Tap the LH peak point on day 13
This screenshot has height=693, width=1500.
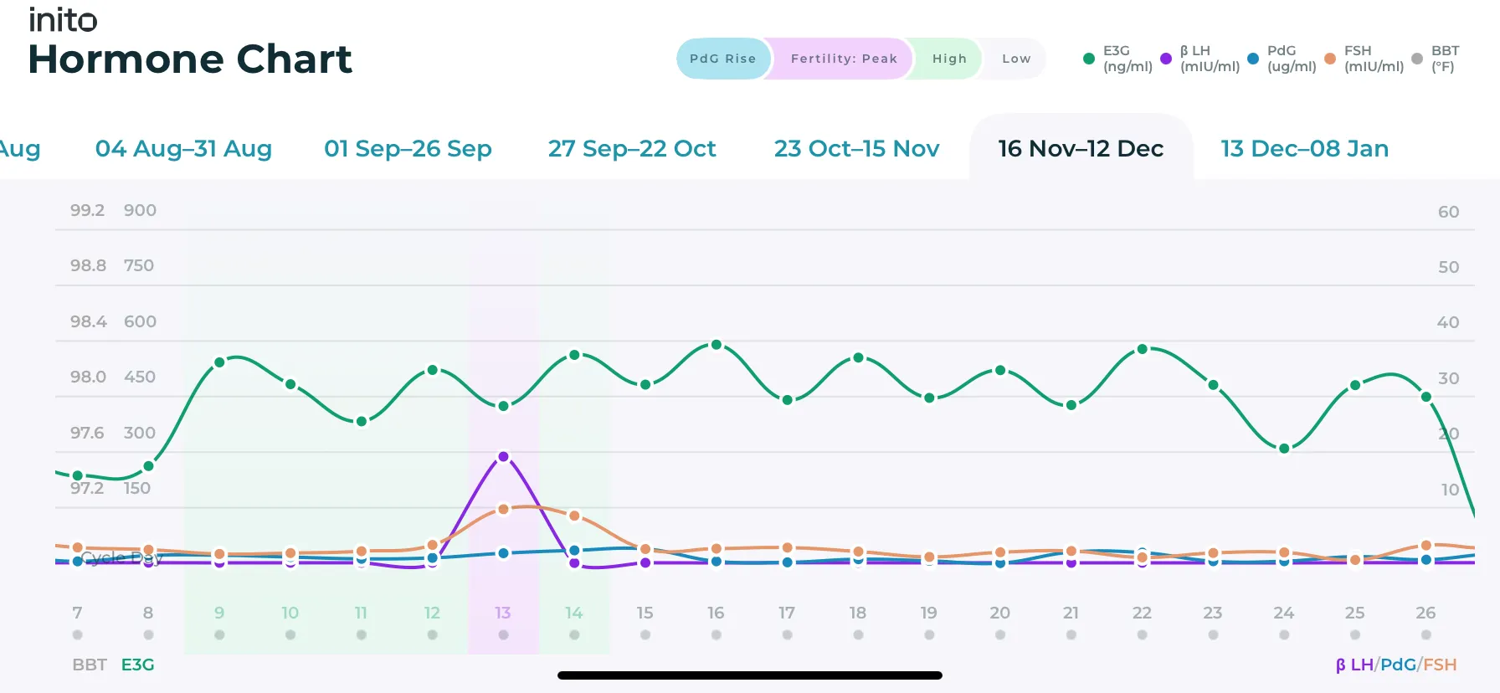coord(503,457)
